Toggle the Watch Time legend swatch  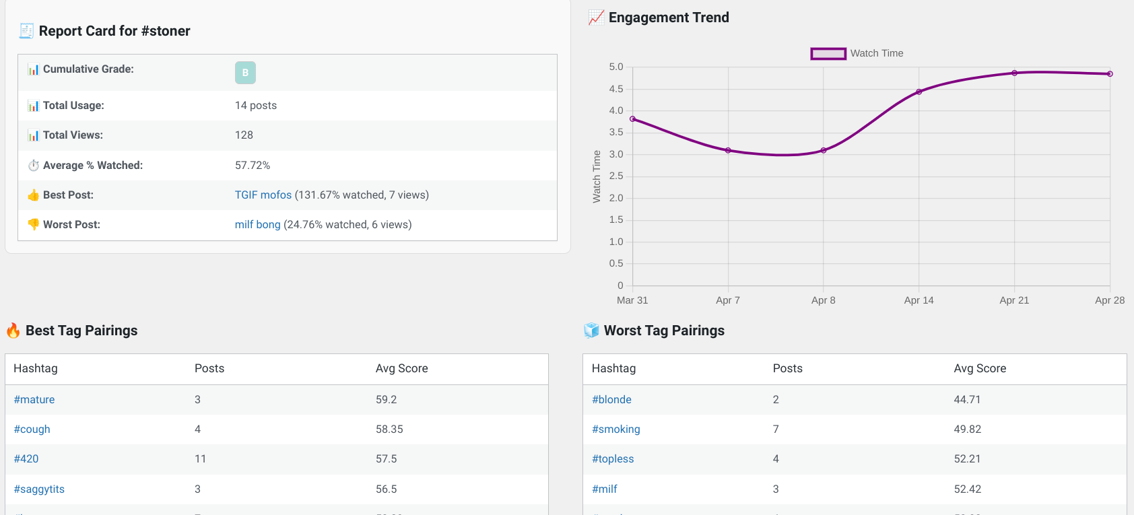click(x=828, y=54)
